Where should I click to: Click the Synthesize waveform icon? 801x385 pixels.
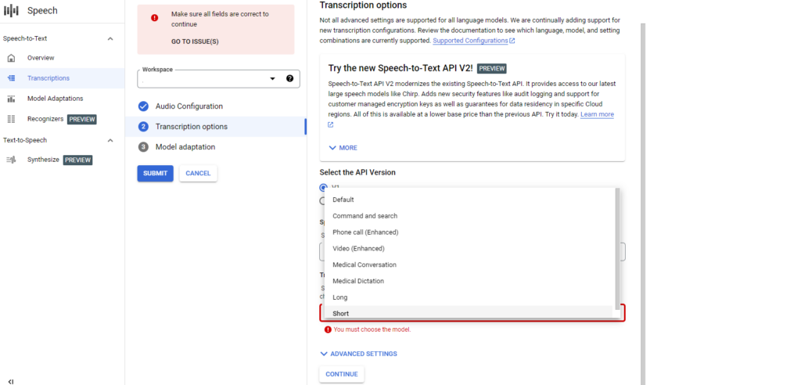11,160
